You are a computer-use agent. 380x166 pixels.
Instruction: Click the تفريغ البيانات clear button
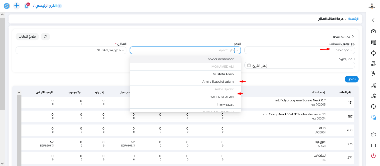[x=27, y=36]
